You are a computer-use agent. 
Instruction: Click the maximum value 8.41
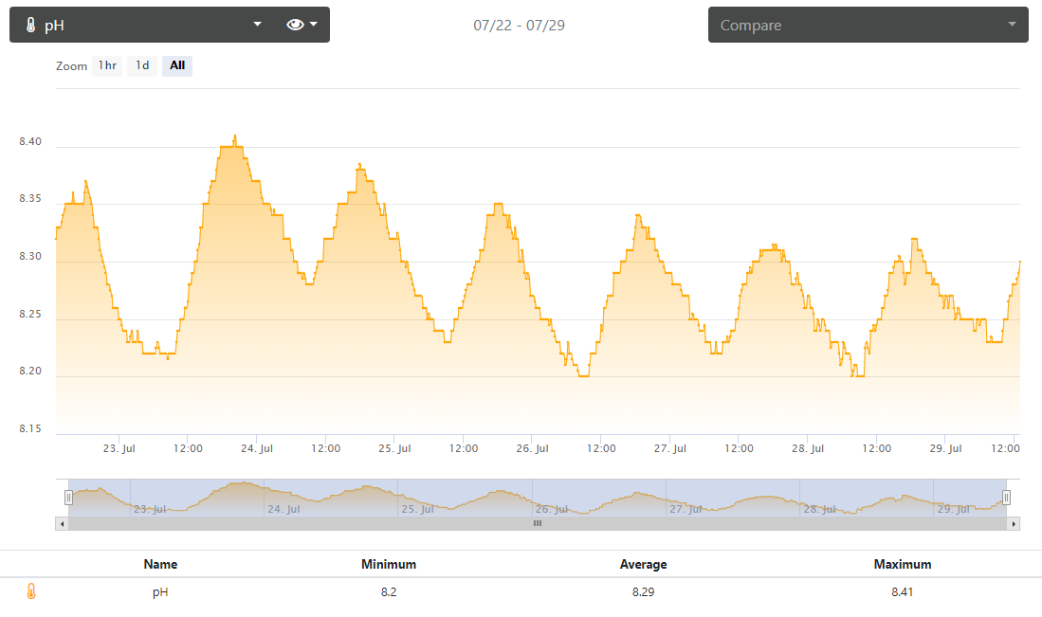903,591
